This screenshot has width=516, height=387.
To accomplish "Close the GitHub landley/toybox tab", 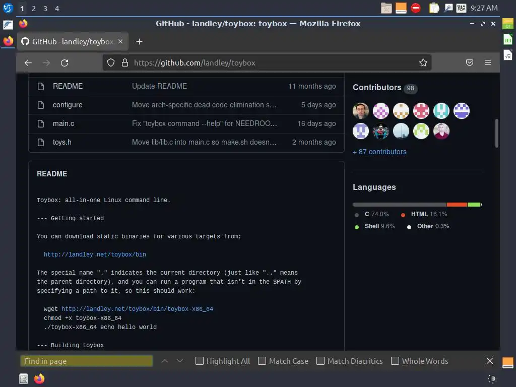I will (x=120, y=41).
